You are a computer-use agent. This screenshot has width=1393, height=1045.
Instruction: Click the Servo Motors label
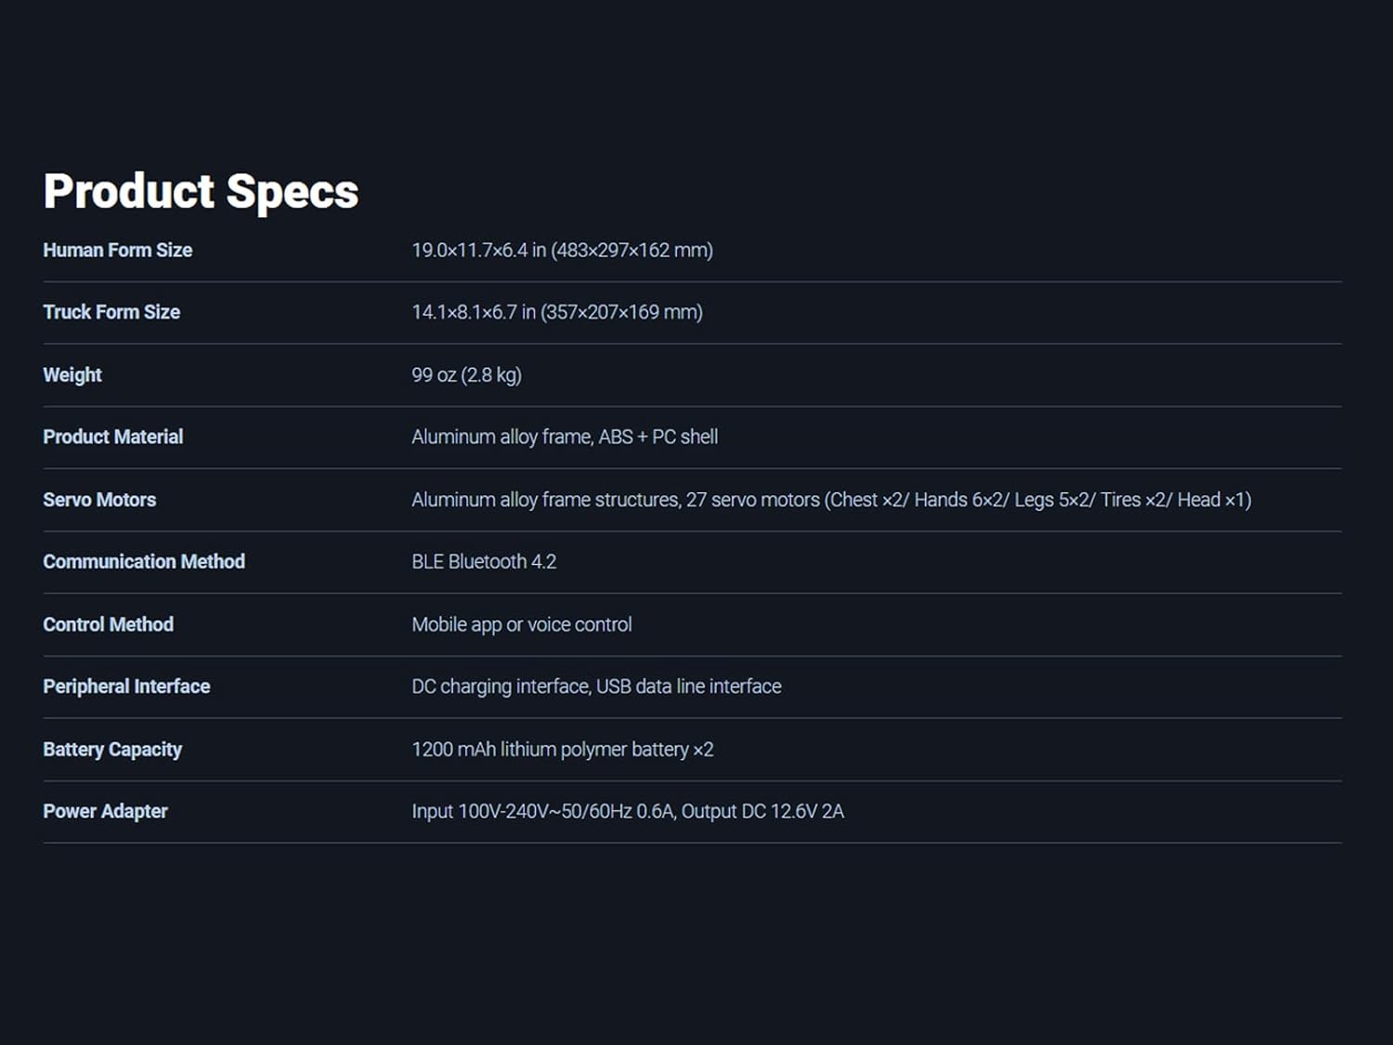pos(99,500)
